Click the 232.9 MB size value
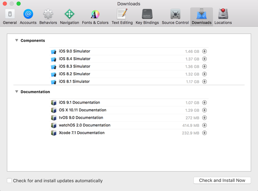Image resolution: width=258 pixels, height=191 pixels. point(190,133)
